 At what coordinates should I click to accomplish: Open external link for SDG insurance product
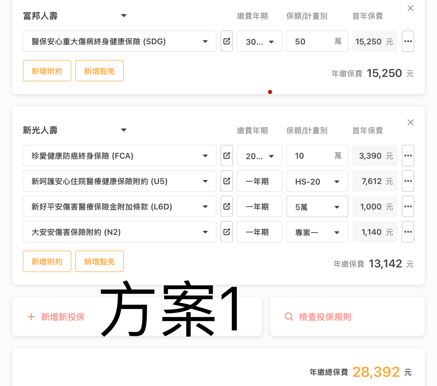227,41
